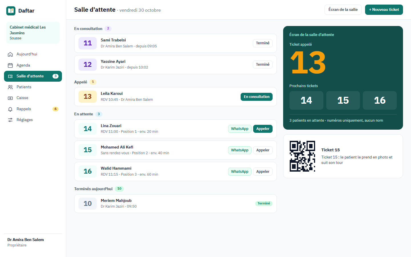The image size is (411, 257).
Task: Click patient name Leila Karoui
Action: pos(112,94)
